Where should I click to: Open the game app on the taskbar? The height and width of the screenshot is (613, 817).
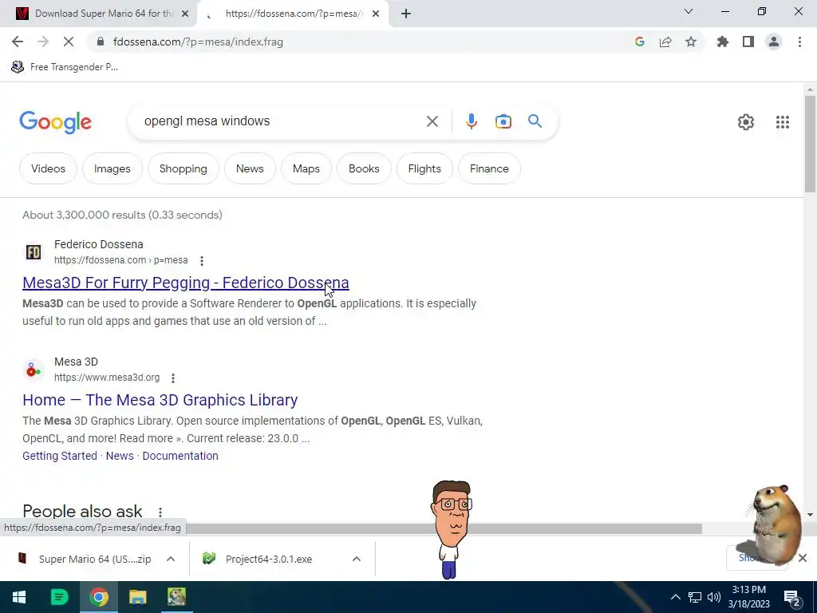(176, 597)
